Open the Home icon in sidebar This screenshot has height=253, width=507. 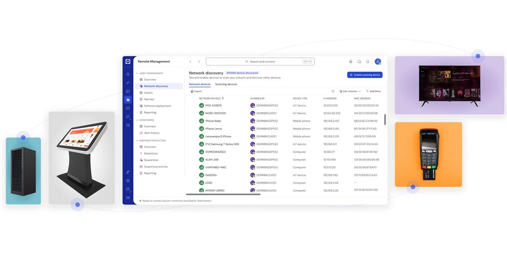128,74
